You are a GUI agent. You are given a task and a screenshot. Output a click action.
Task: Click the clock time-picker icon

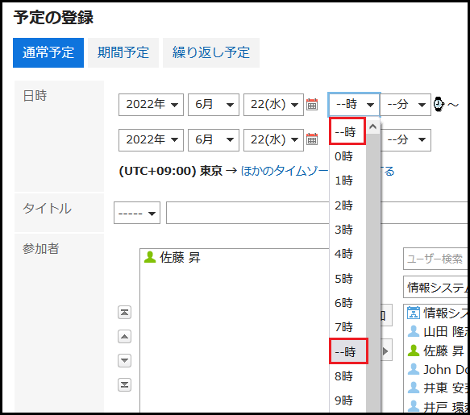(x=439, y=104)
